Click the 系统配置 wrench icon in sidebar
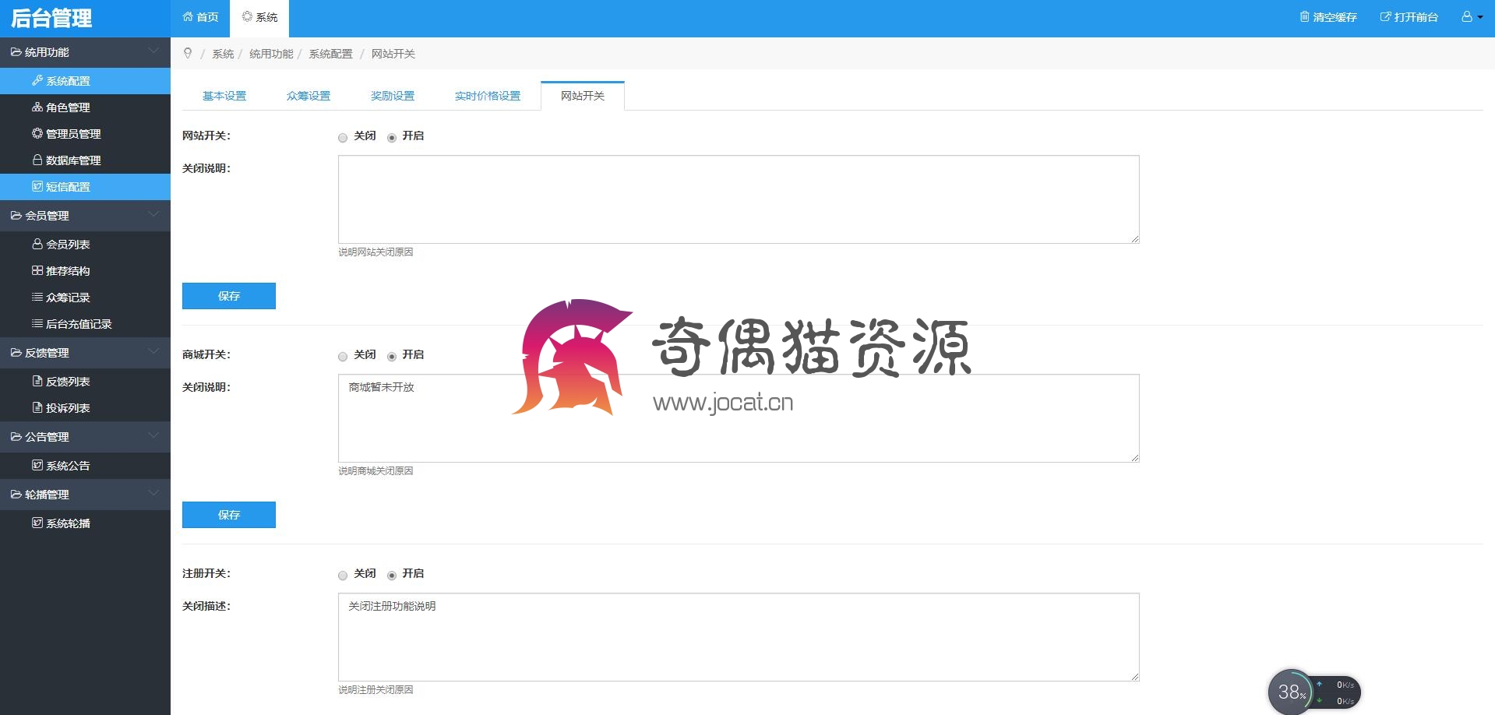 [x=37, y=80]
